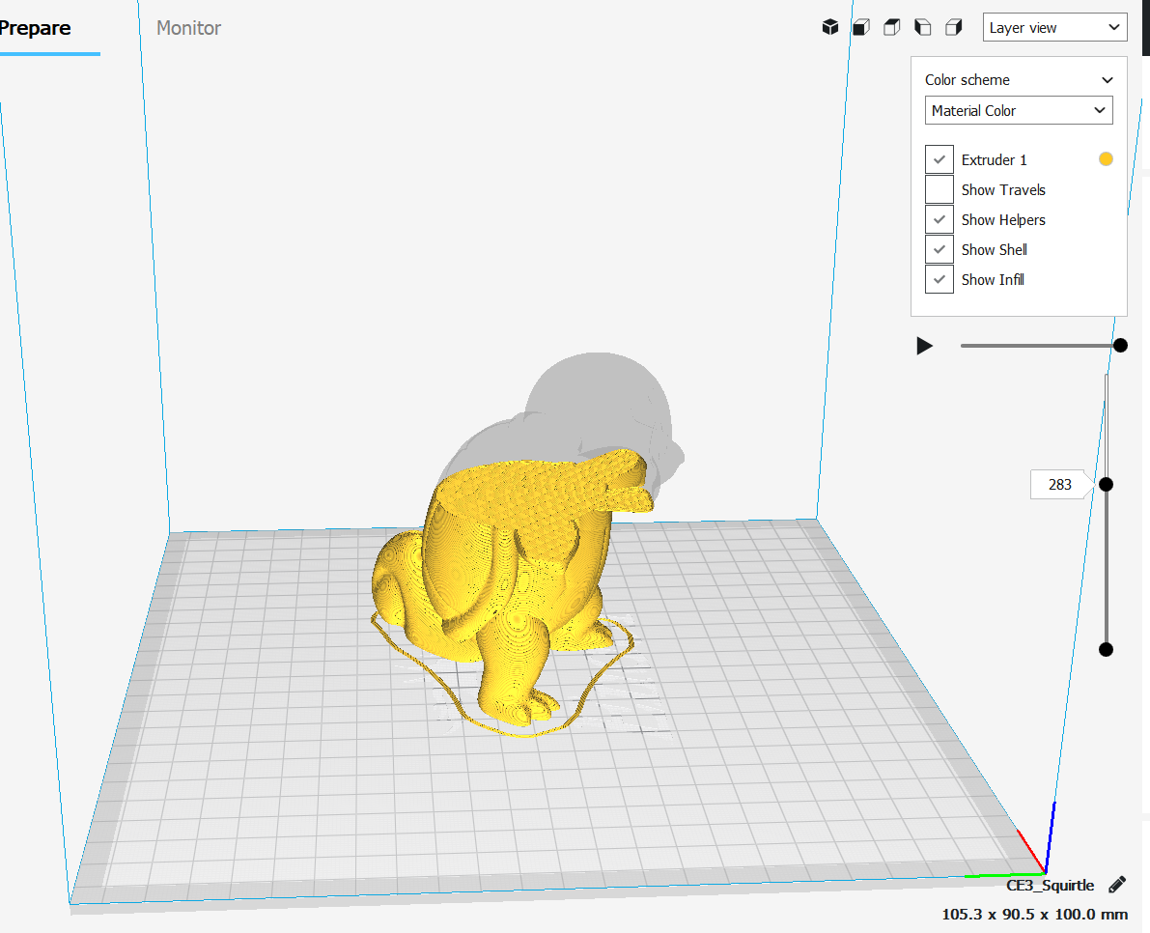Edit the layer number field showing 283
Screen dimensions: 1150x933
(x=1060, y=484)
